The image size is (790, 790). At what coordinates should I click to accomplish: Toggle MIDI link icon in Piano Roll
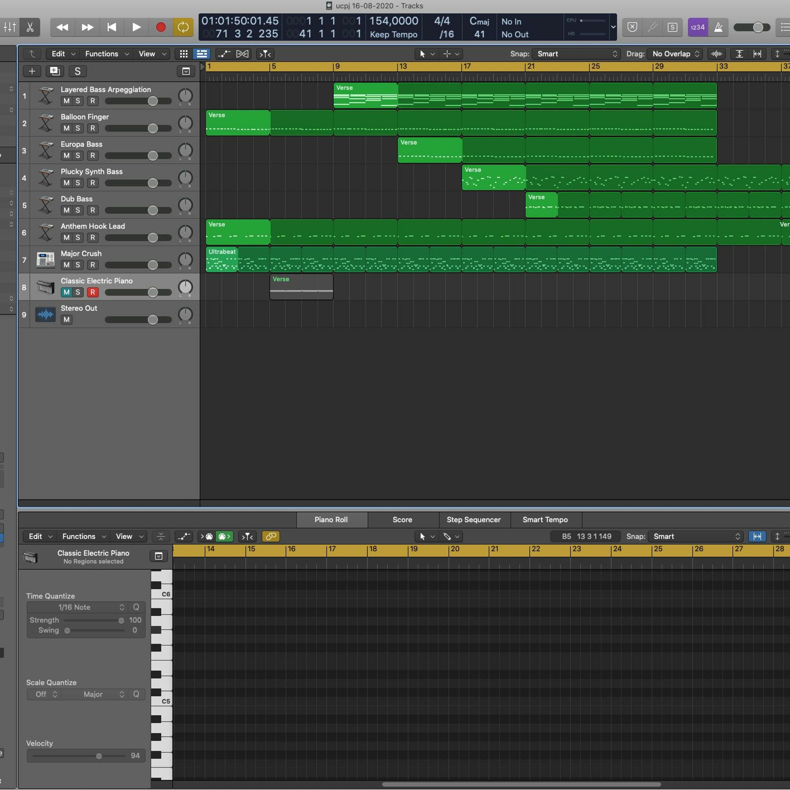click(271, 536)
